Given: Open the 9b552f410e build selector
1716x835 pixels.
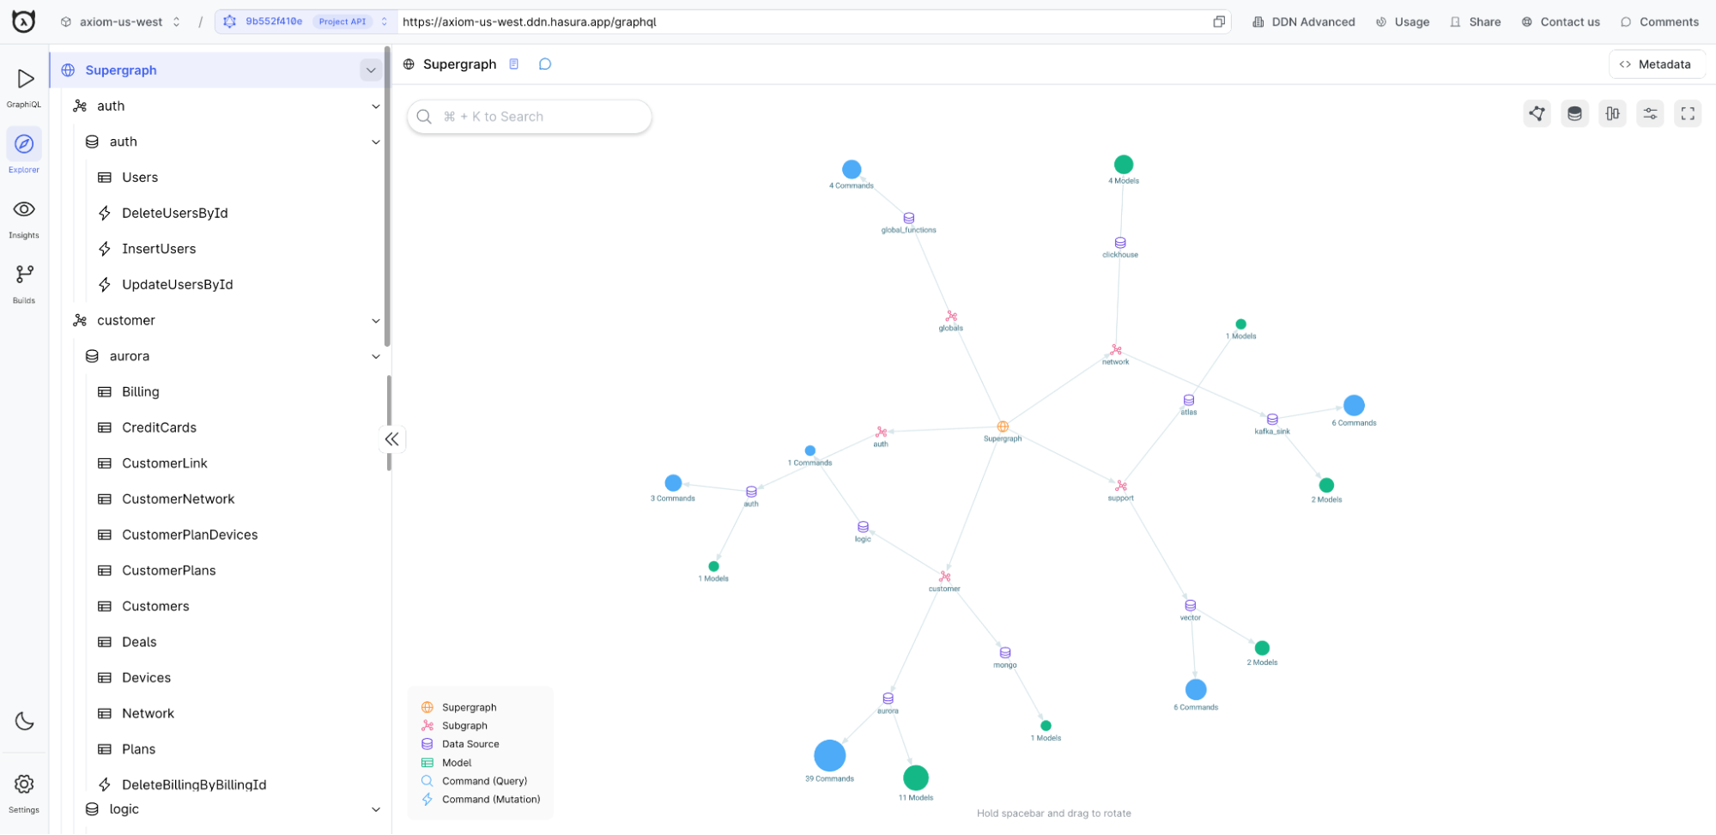Looking at the screenshot, I should click(x=305, y=21).
